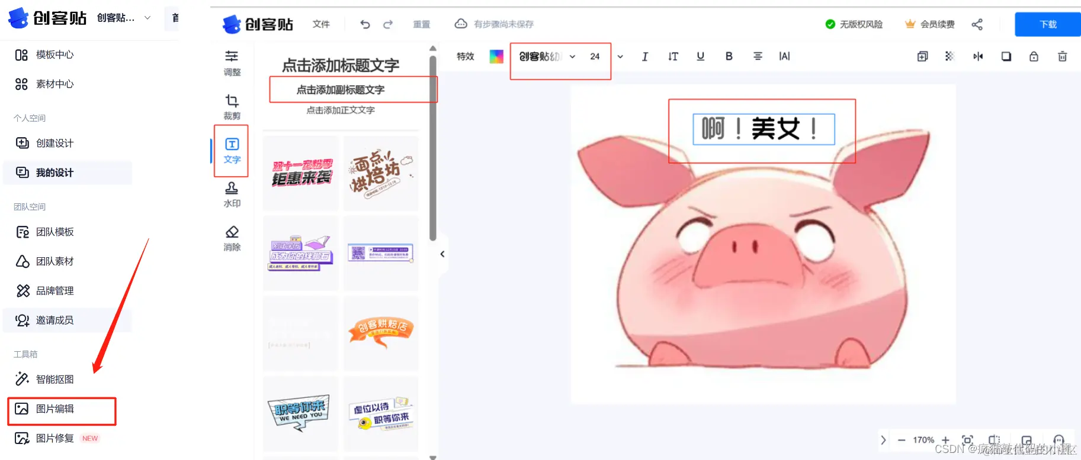Open the 创客贴 font family dropdown

click(x=547, y=57)
